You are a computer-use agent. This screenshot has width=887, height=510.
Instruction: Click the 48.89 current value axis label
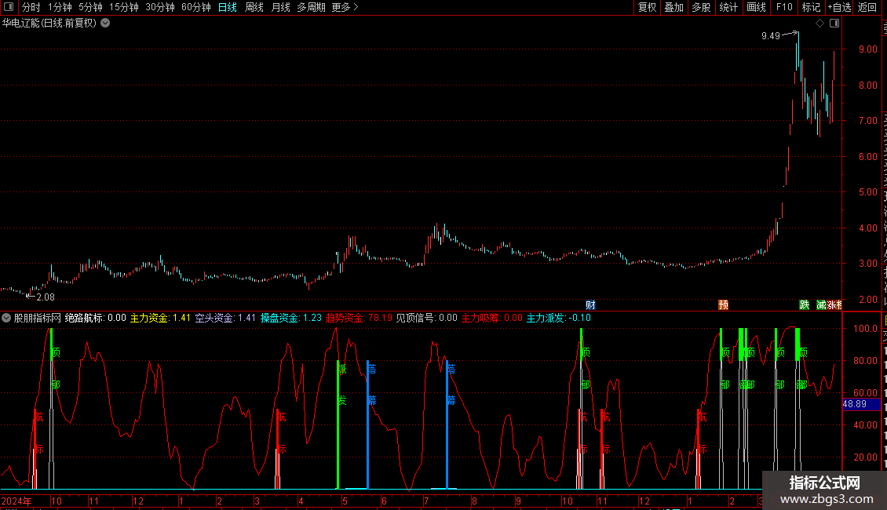tap(862, 404)
